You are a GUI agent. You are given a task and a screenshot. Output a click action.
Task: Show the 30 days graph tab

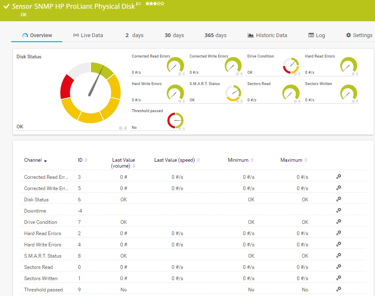174,35
